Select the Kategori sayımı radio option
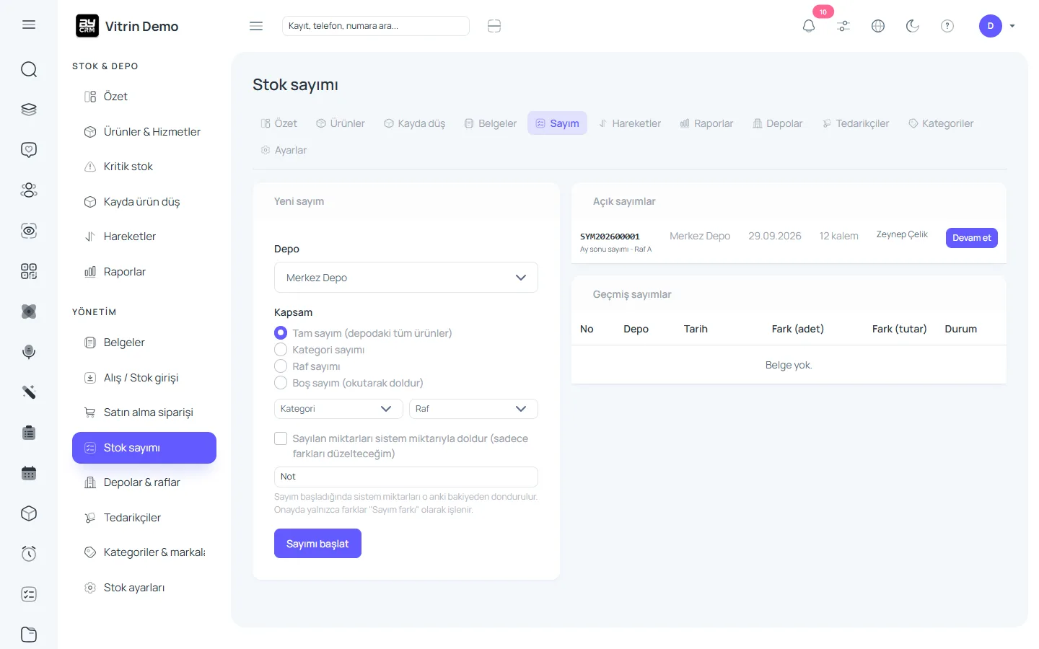This screenshot has width=1039, height=649. pos(281,350)
